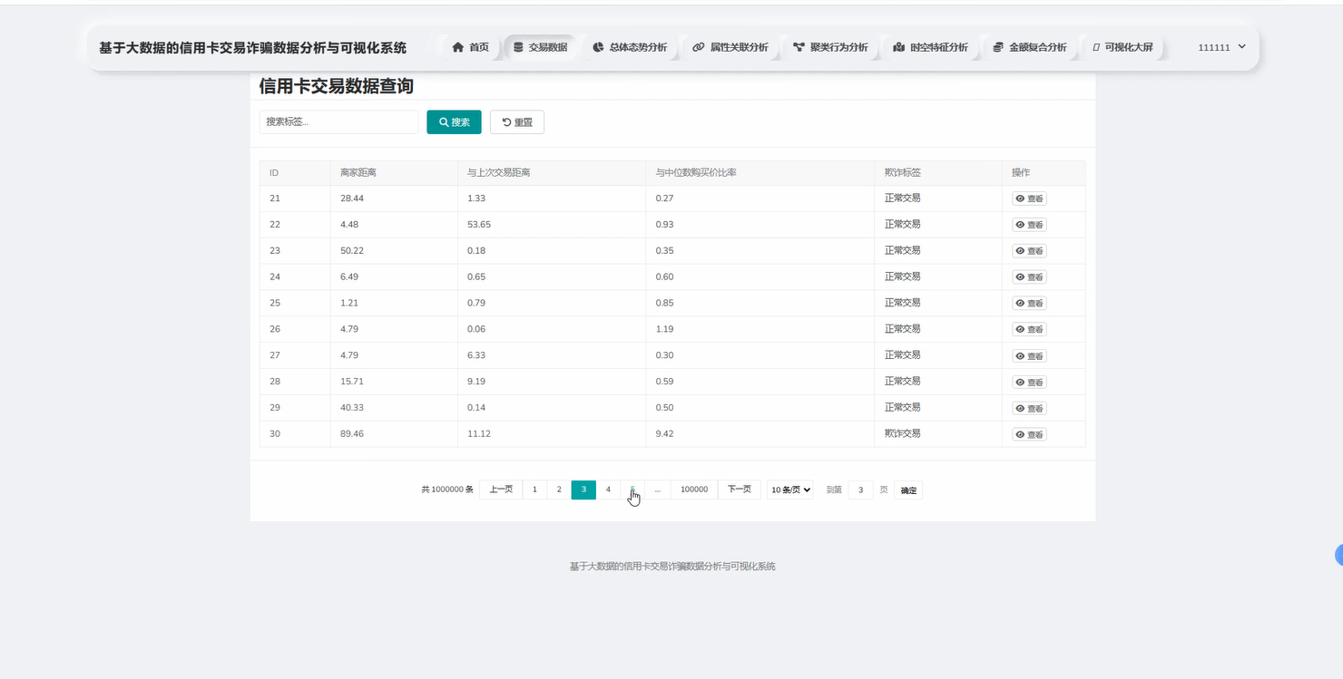1343x679 pixels.
Task: Go to the 首页 home tab
Action: click(470, 47)
